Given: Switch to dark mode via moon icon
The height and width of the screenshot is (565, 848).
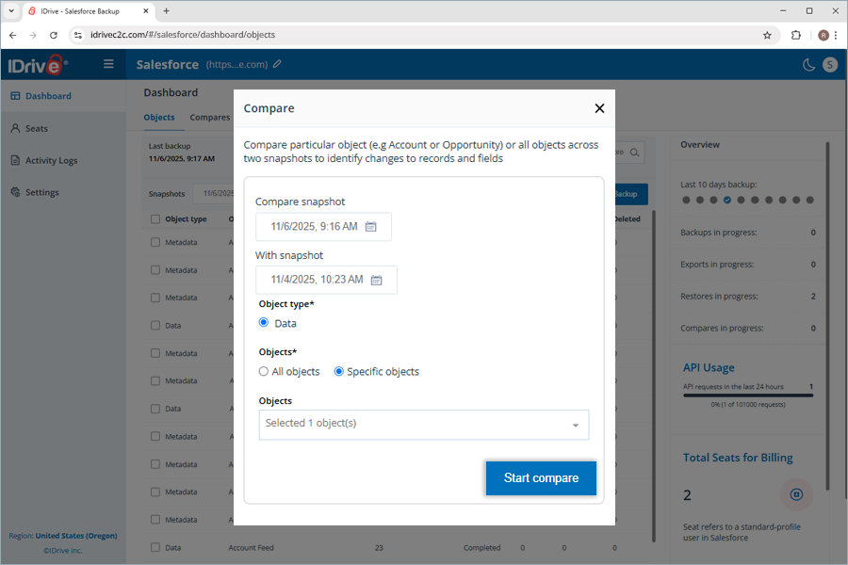Looking at the screenshot, I should [808, 65].
